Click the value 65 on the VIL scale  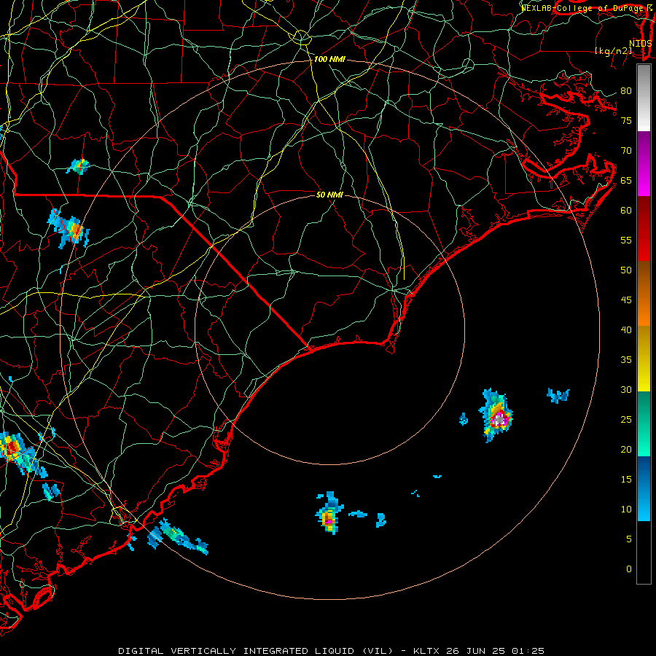pos(626,181)
